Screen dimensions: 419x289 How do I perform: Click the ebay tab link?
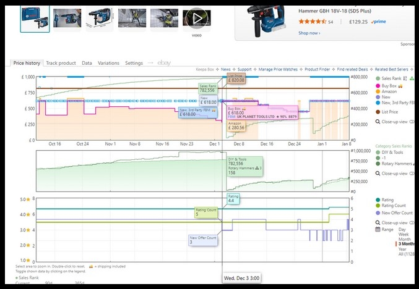click(x=164, y=63)
